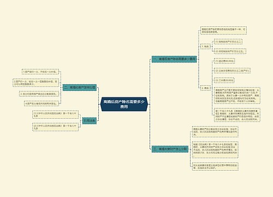Select node 1.房产归一方，不给另一方补偿
Screen dimensions: 273x197
(x=40, y=72)
